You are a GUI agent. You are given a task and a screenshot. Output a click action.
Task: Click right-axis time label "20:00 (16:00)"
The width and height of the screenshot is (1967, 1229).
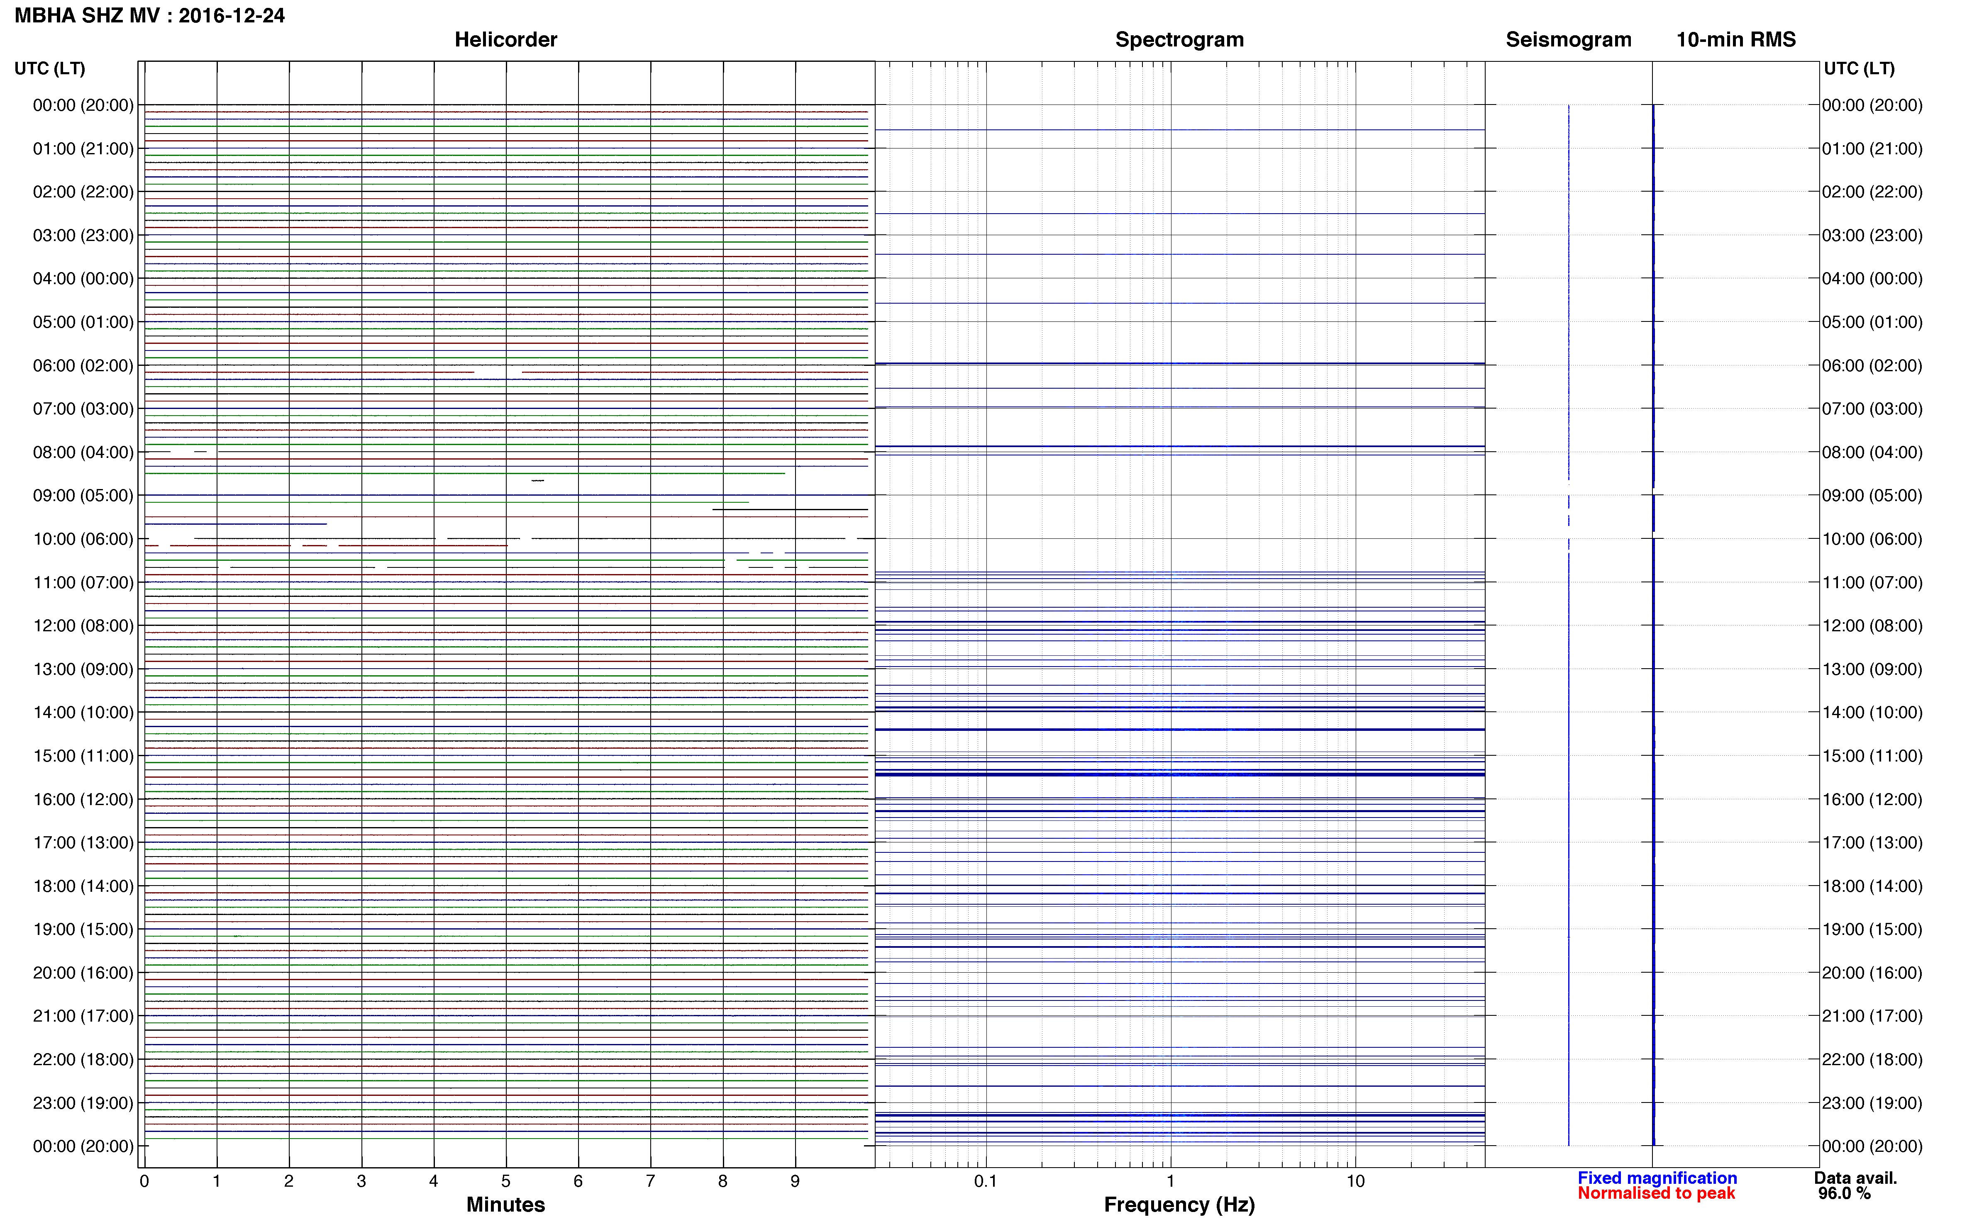[1873, 973]
